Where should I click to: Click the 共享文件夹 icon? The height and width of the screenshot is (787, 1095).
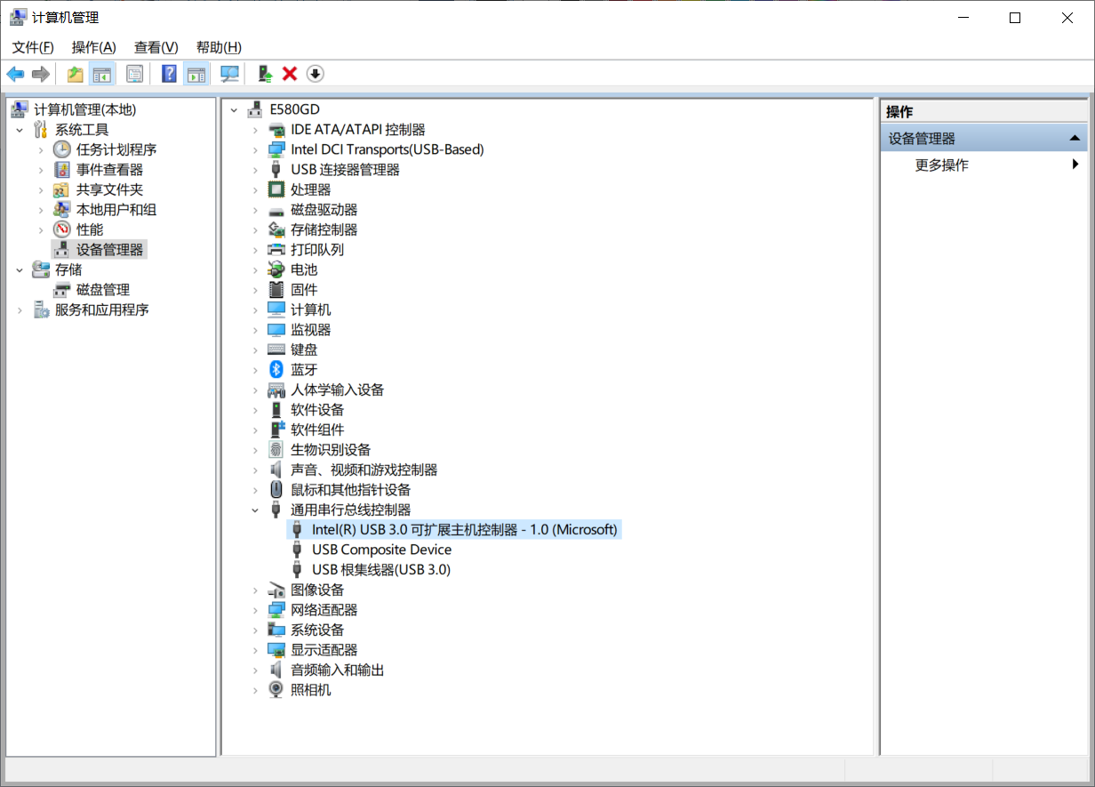coord(62,189)
